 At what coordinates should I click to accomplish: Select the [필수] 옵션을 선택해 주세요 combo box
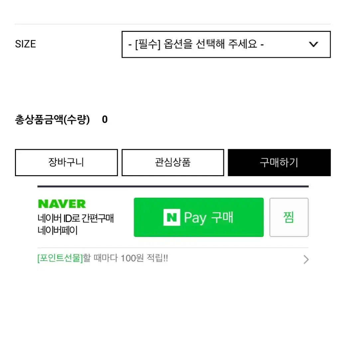[x=226, y=45]
